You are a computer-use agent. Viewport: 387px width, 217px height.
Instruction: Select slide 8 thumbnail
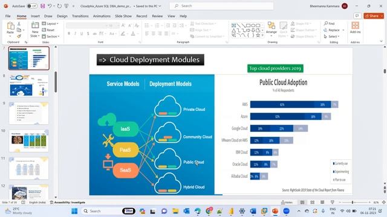click(x=29, y=86)
